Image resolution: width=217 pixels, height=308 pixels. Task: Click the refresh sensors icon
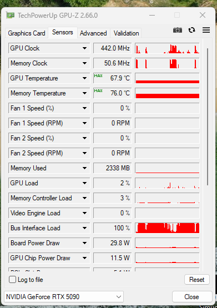click(x=191, y=30)
